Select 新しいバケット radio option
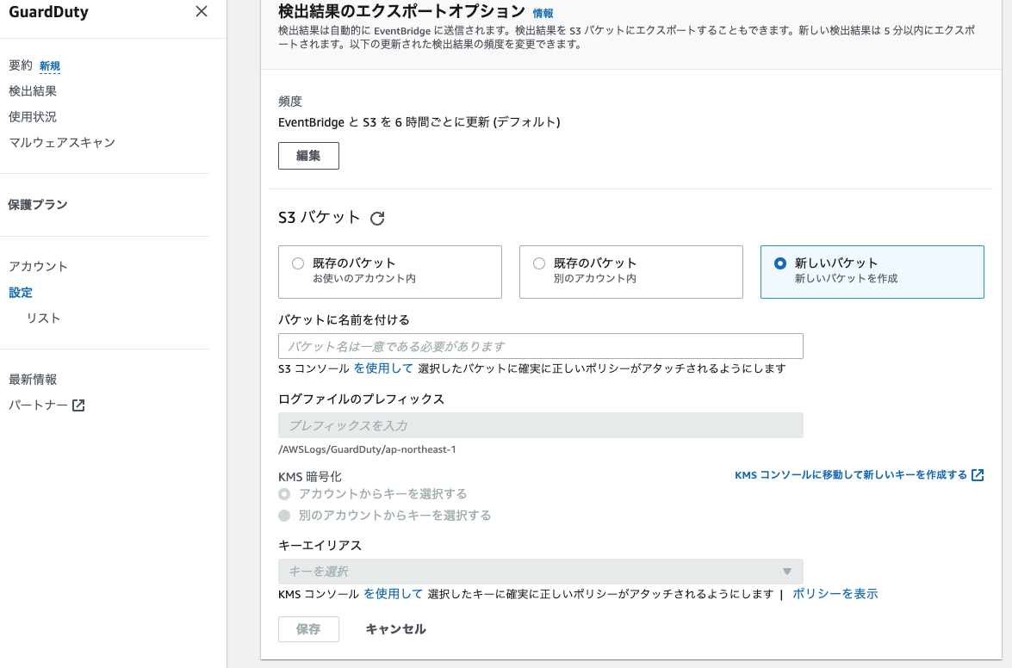This screenshot has height=668, width=1012. pos(780,263)
